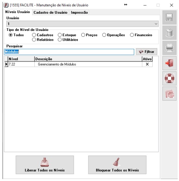Screen dimensions: 179x181
Task: Click the Filtrar button
Action: pyautogui.click(x=147, y=52)
